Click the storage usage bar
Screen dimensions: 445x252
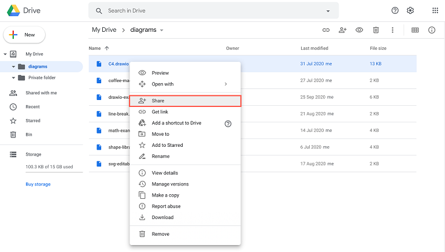click(54, 172)
